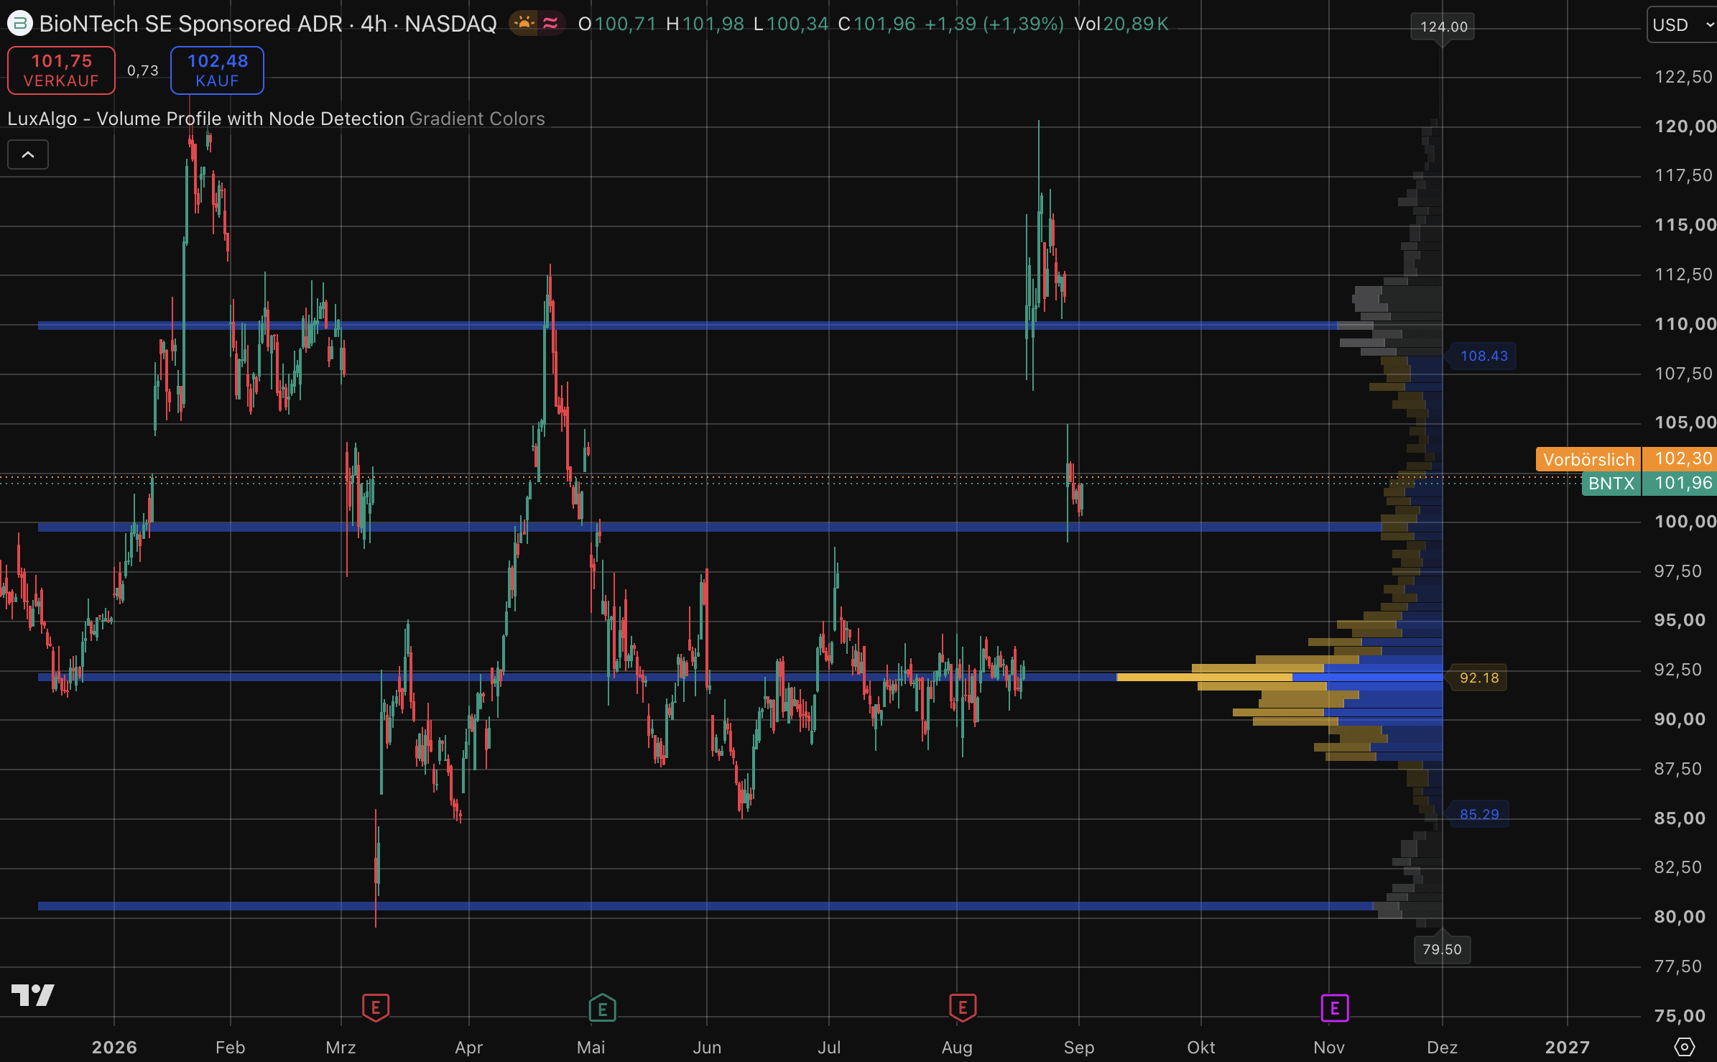Click the Mrz label on time axis

[341, 1047]
